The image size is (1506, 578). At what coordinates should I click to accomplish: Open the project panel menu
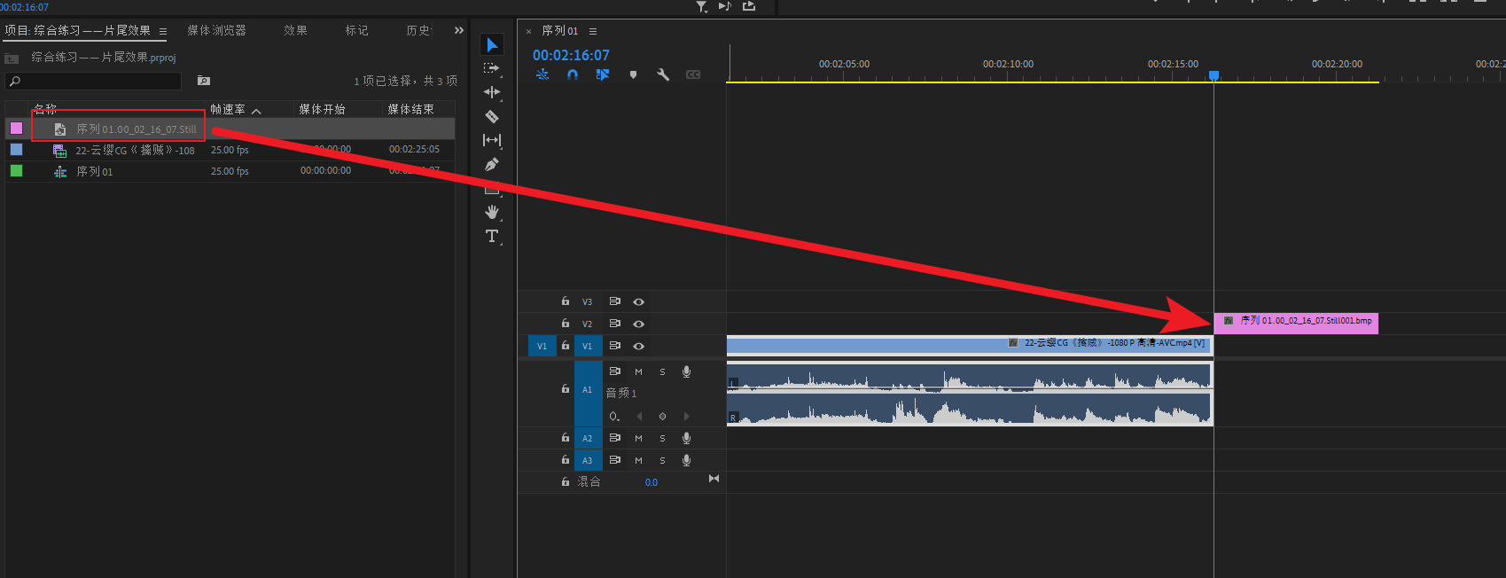pyautogui.click(x=163, y=31)
